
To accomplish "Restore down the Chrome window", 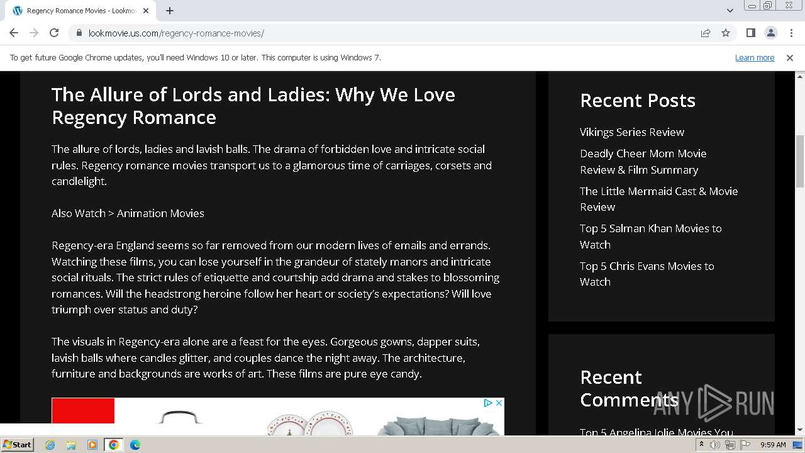I will coord(768,6).
